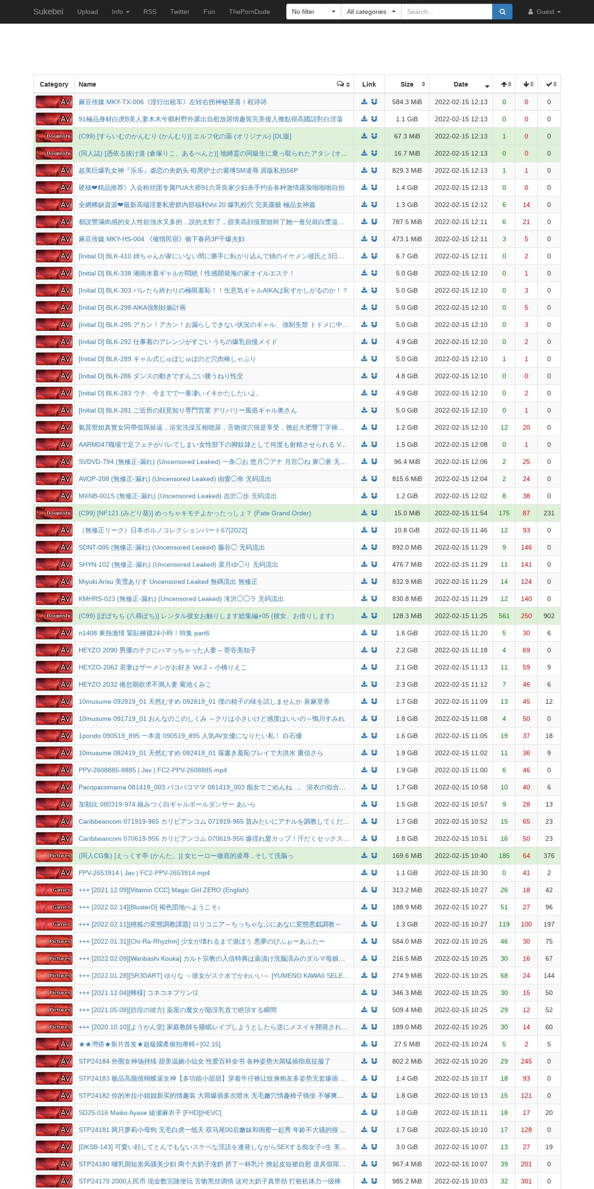Click the Category column header
The height and width of the screenshot is (1189, 594).
tap(54, 84)
